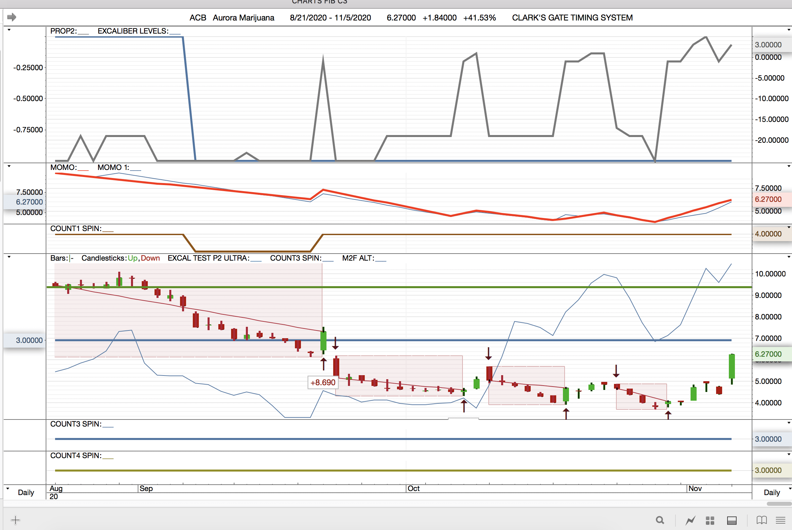Screen dimensions: 792x530
Task: Click the split-pane layout icon
Action: (732, 520)
